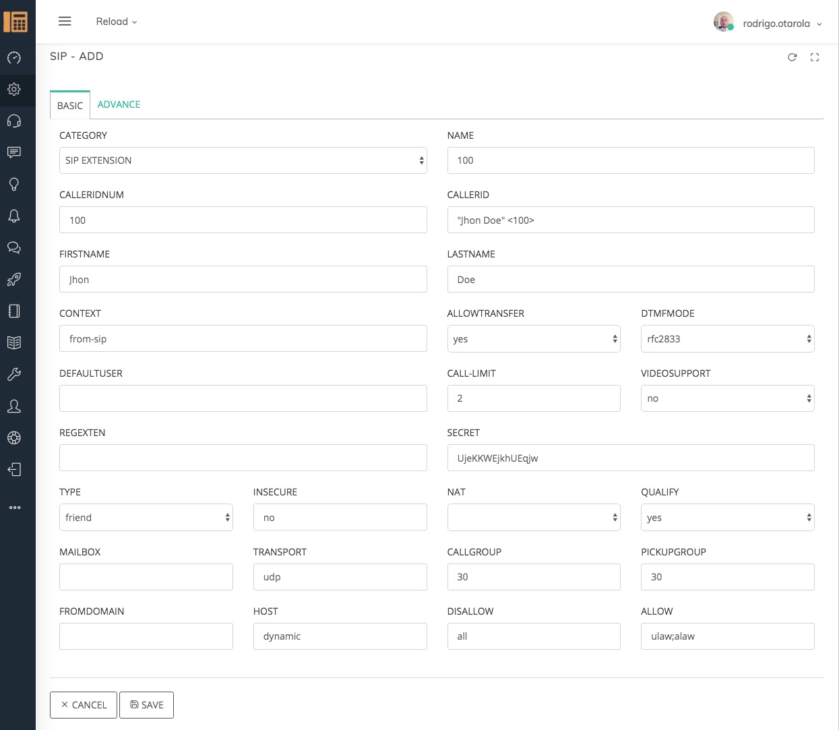Open the wrench tools sidebar icon

14,375
